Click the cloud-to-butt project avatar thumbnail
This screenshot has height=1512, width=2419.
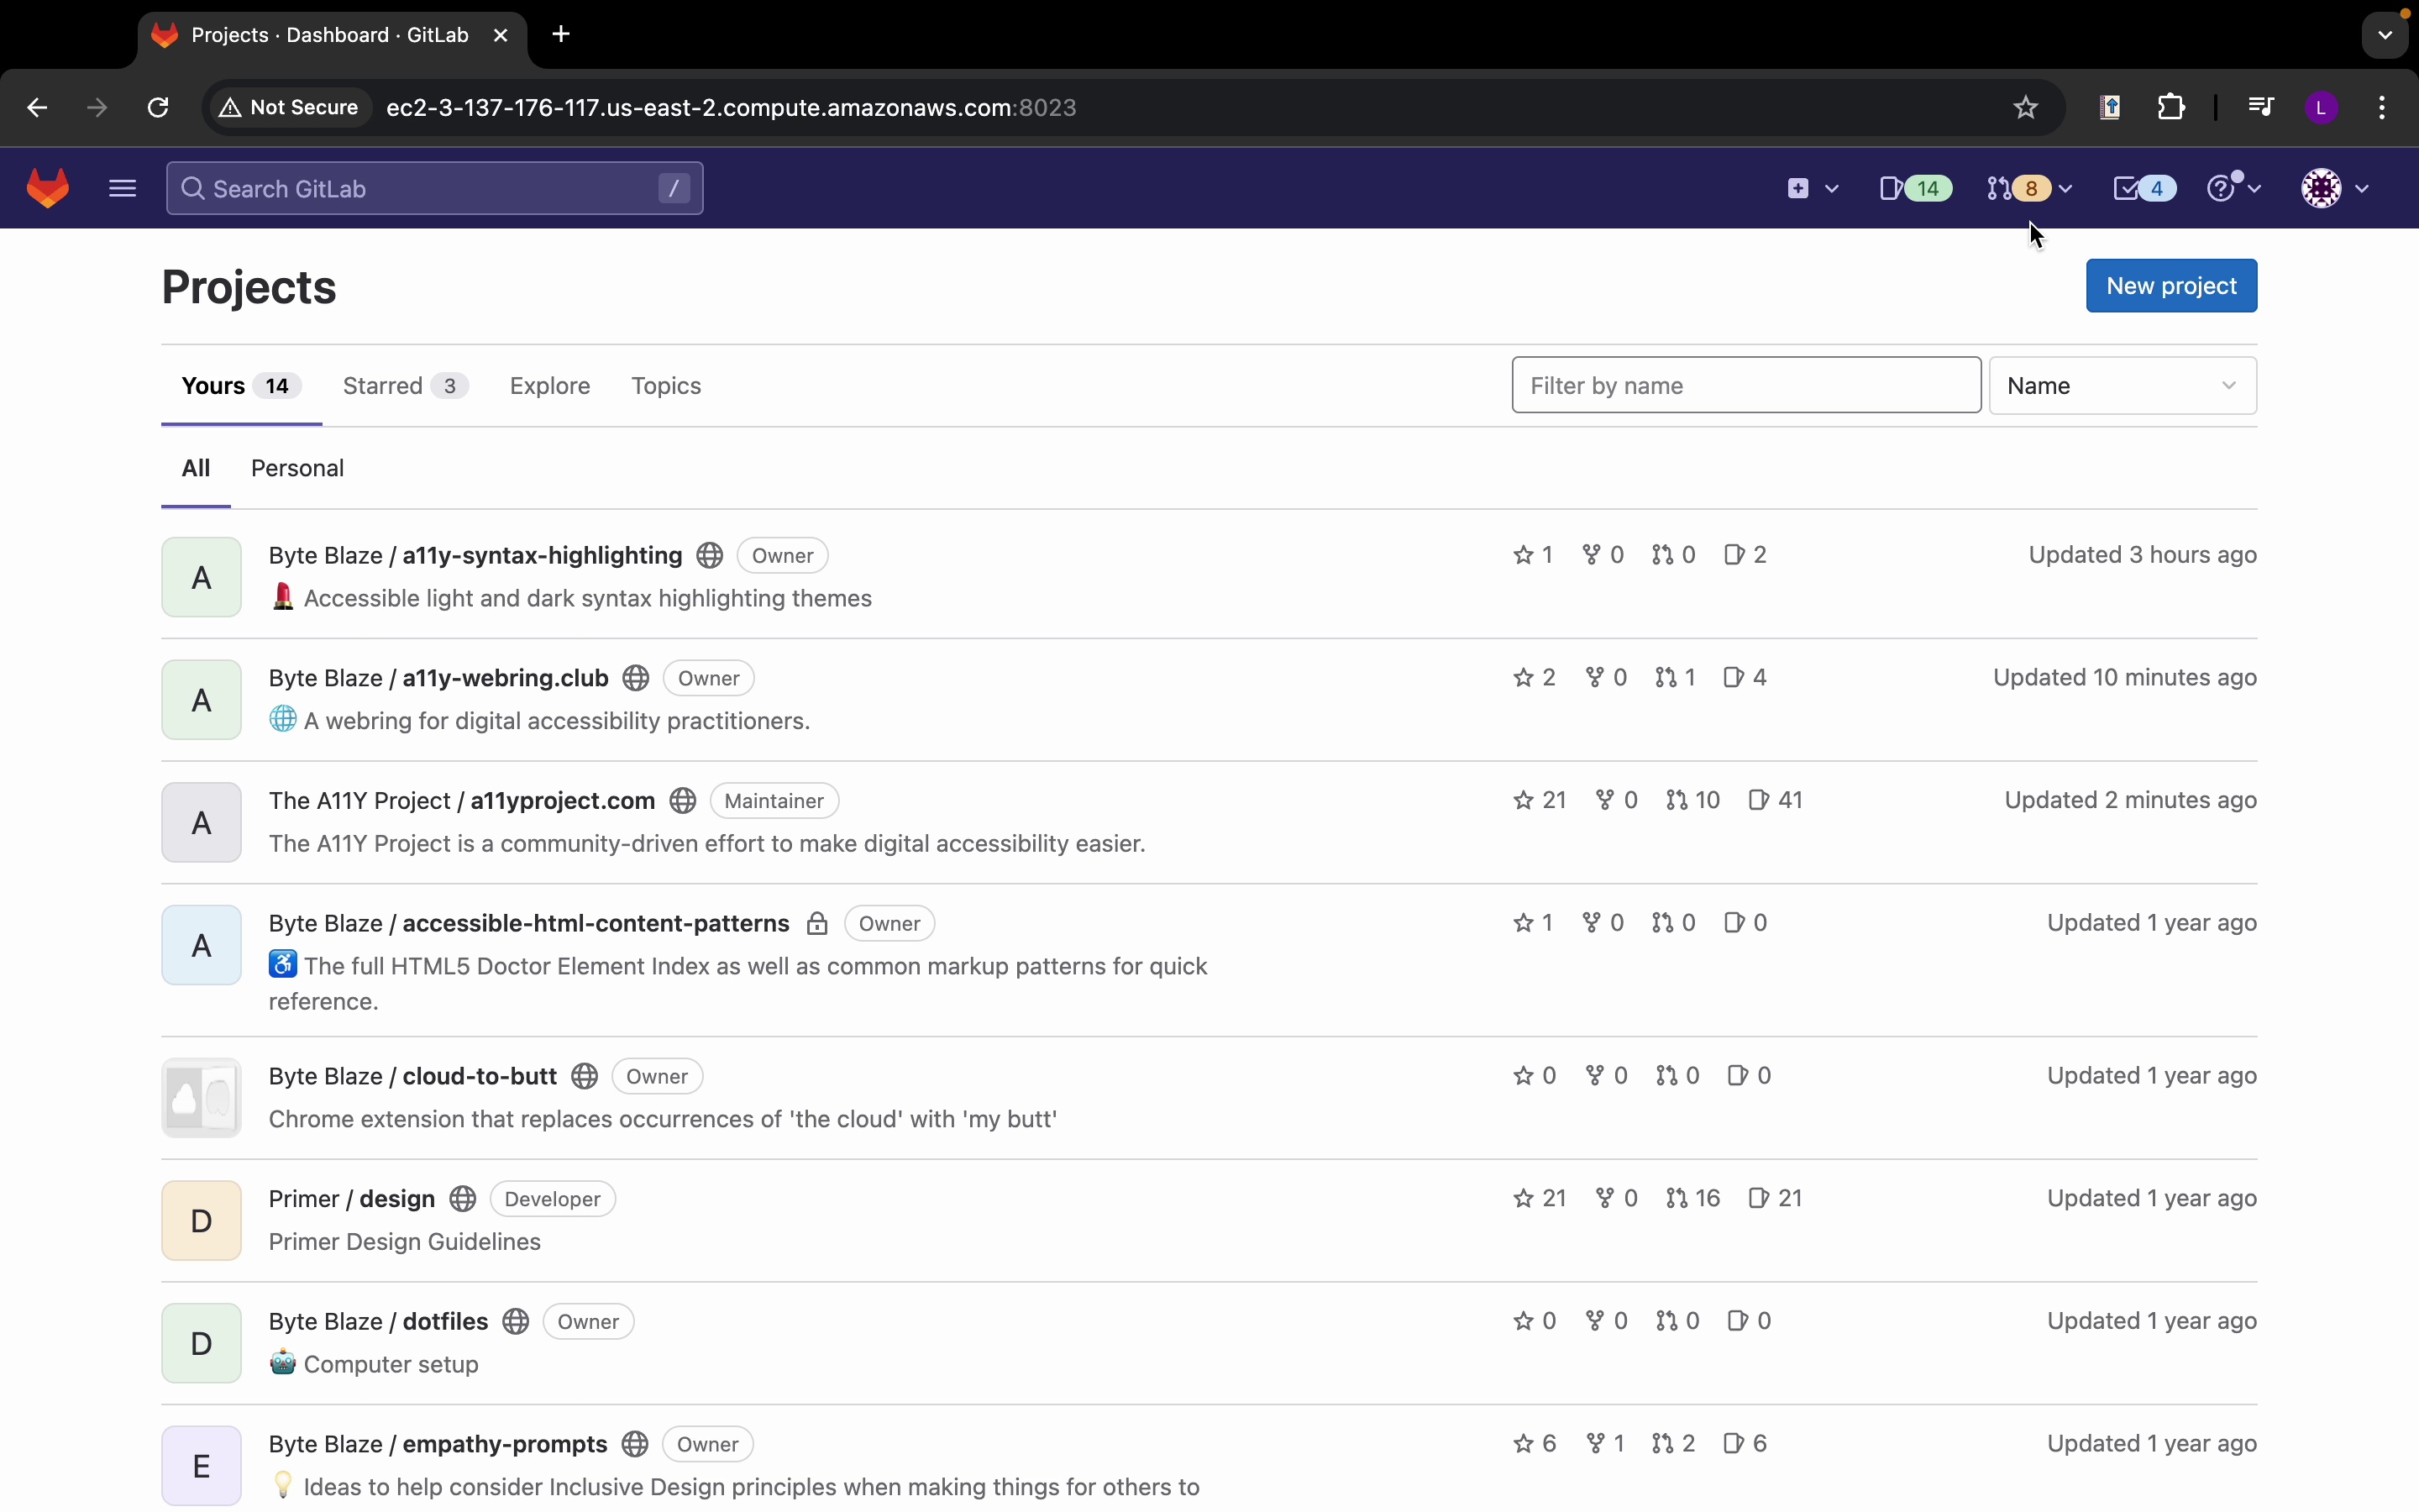pyautogui.click(x=201, y=1098)
